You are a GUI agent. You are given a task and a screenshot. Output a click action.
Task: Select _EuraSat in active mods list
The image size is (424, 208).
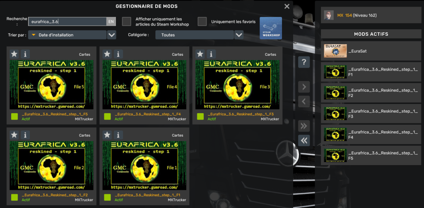coord(371,50)
